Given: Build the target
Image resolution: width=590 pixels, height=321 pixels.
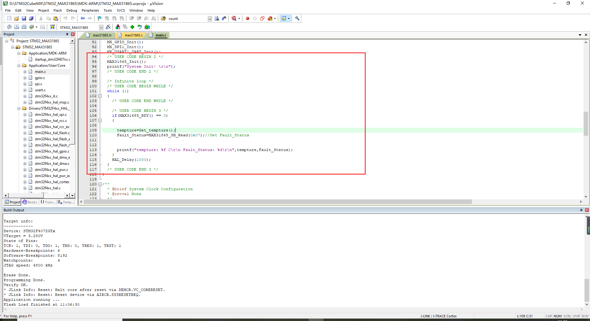Looking at the screenshot, I should [17, 27].
